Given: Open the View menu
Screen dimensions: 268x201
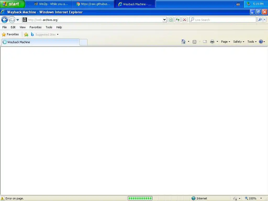Looking at the screenshot, I should coord(23,27).
